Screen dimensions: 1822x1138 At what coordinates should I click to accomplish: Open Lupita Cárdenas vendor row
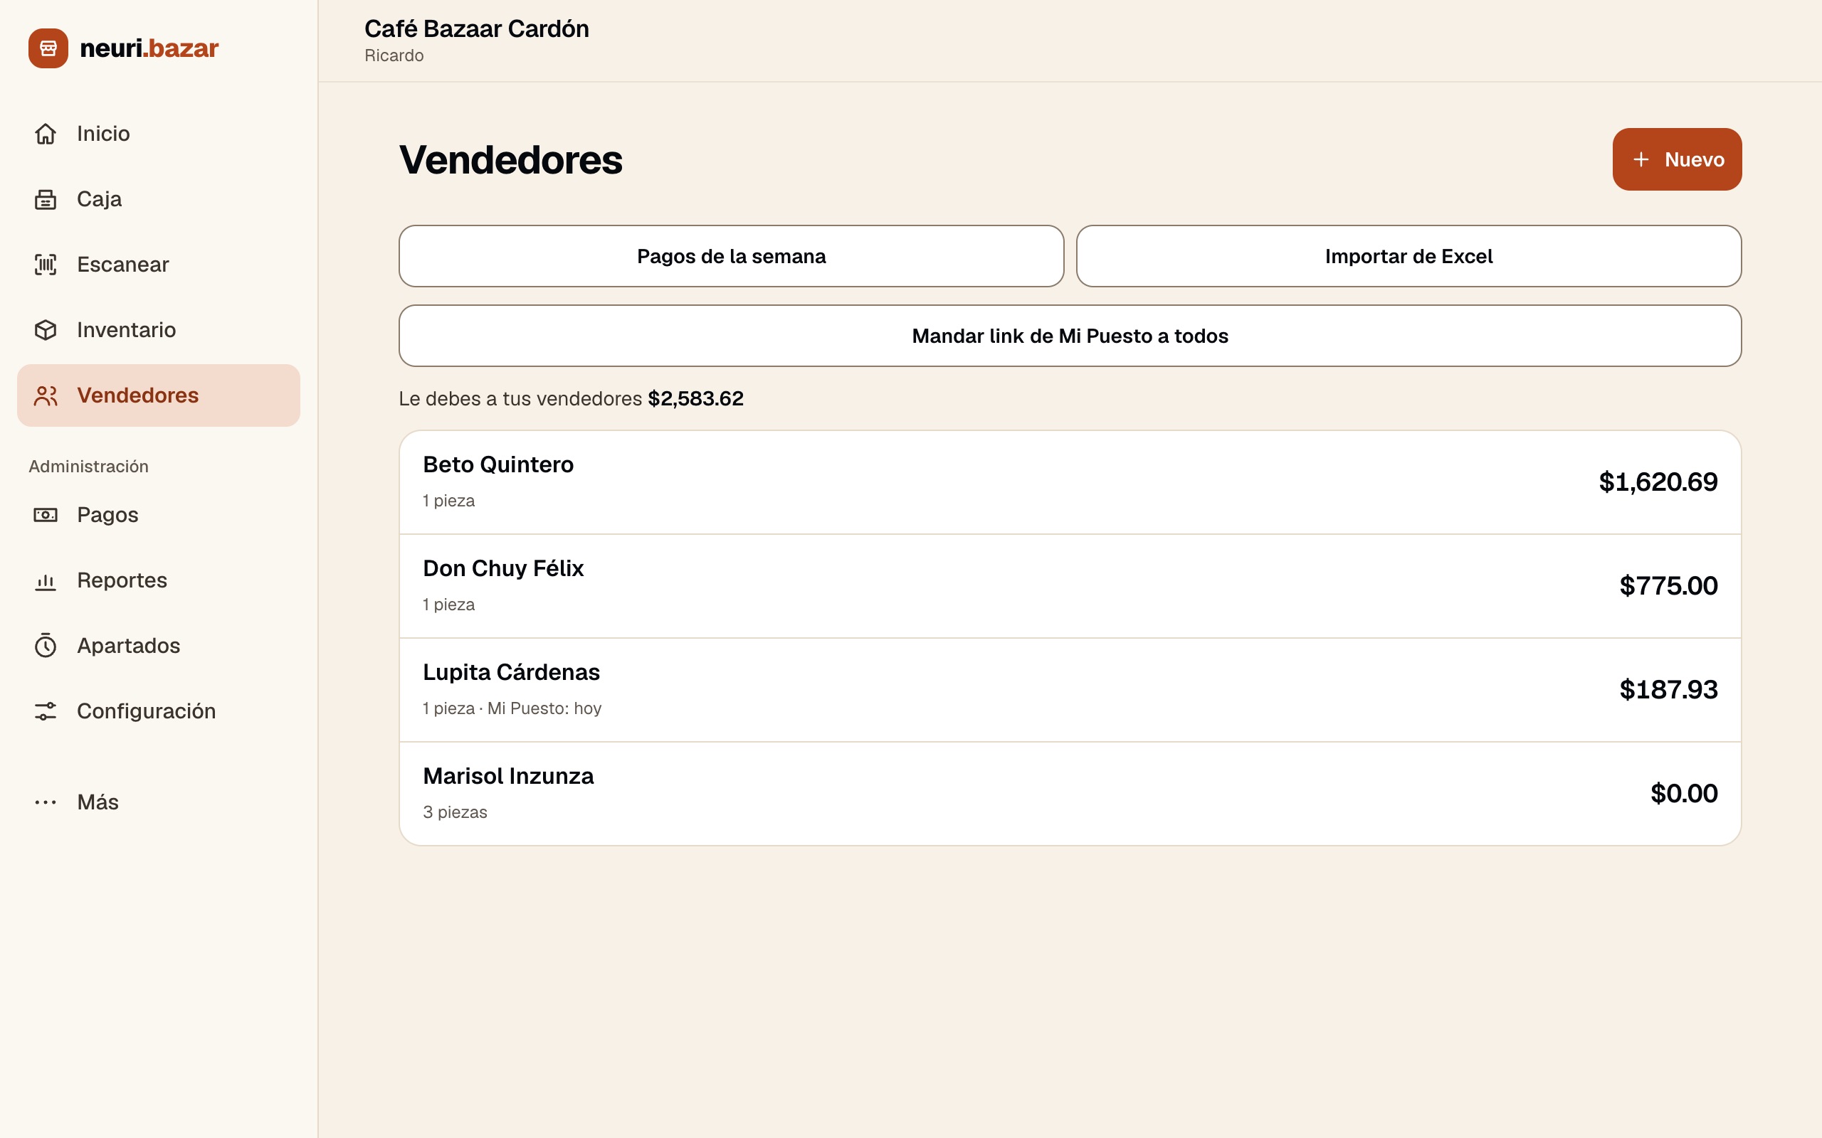click(x=1070, y=690)
